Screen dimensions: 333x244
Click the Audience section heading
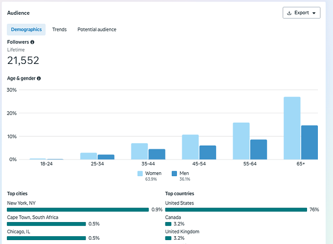(19, 13)
